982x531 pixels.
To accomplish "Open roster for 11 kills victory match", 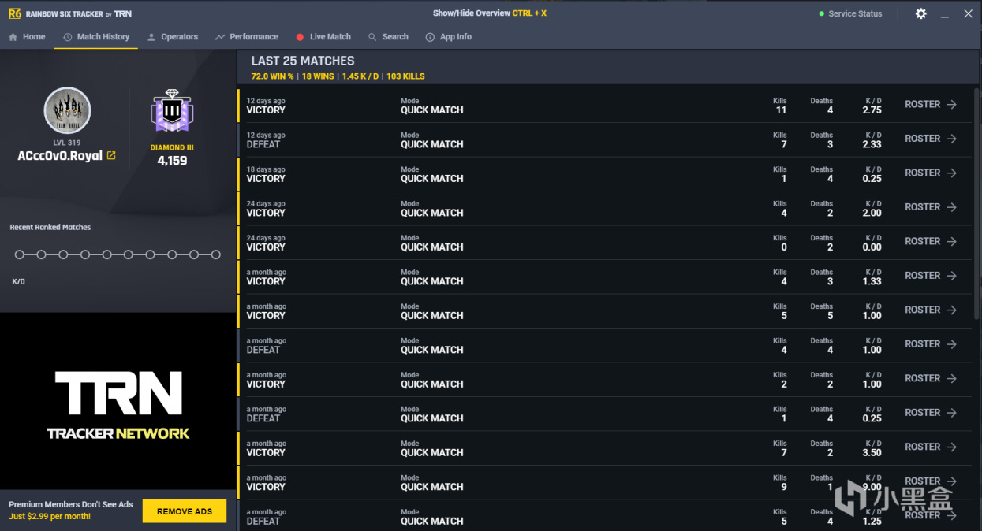I will click(931, 104).
